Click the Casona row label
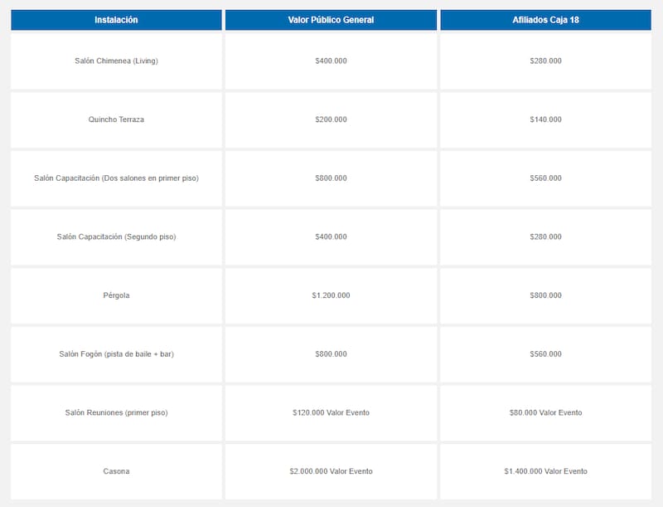Screen dimensions: 663x507 (x=116, y=471)
